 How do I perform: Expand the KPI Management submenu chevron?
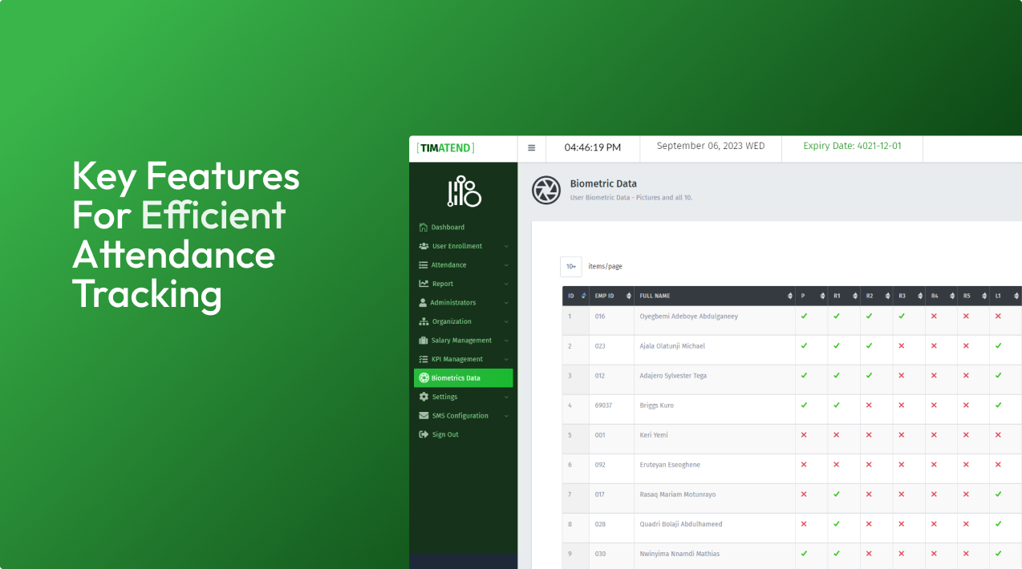tap(506, 359)
